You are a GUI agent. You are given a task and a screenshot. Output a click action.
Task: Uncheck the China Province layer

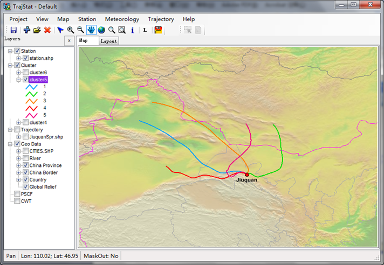25,165
